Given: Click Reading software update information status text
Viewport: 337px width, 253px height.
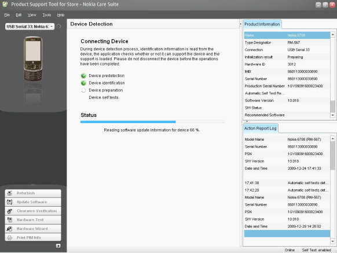Looking at the screenshot, I should point(152,130).
